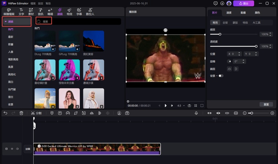Select the 濾鏡 filters tab
278x164 pixels.
60,12
